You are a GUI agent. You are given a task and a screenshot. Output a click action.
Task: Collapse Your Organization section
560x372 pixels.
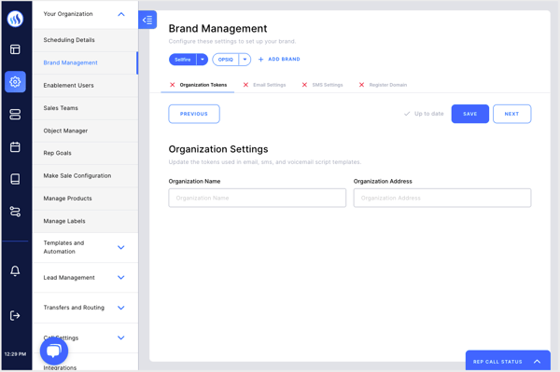(121, 14)
